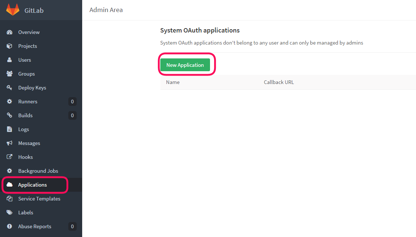The image size is (416, 237).
Task: Click the Projects cube icon
Action: pos(9,46)
